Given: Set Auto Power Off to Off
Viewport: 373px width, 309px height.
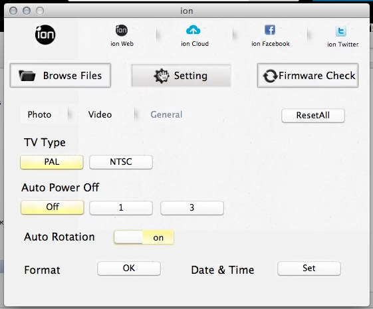Looking at the screenshot, I should point(53,207).
